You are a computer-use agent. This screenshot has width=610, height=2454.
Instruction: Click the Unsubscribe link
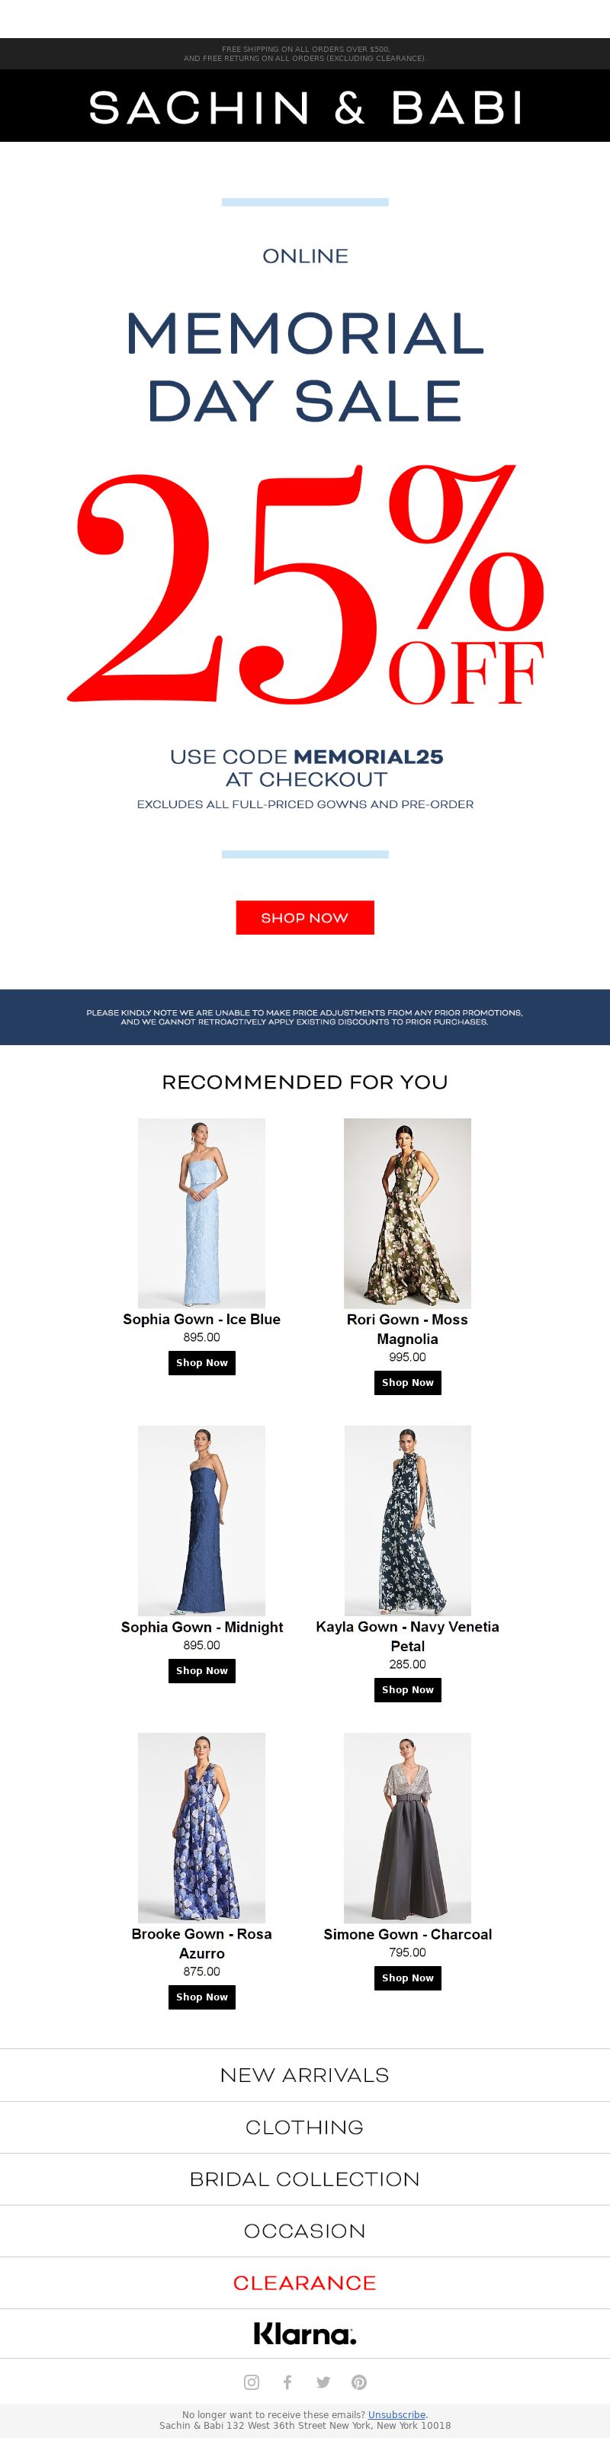pyautogui.click(x=396, y=2415)
